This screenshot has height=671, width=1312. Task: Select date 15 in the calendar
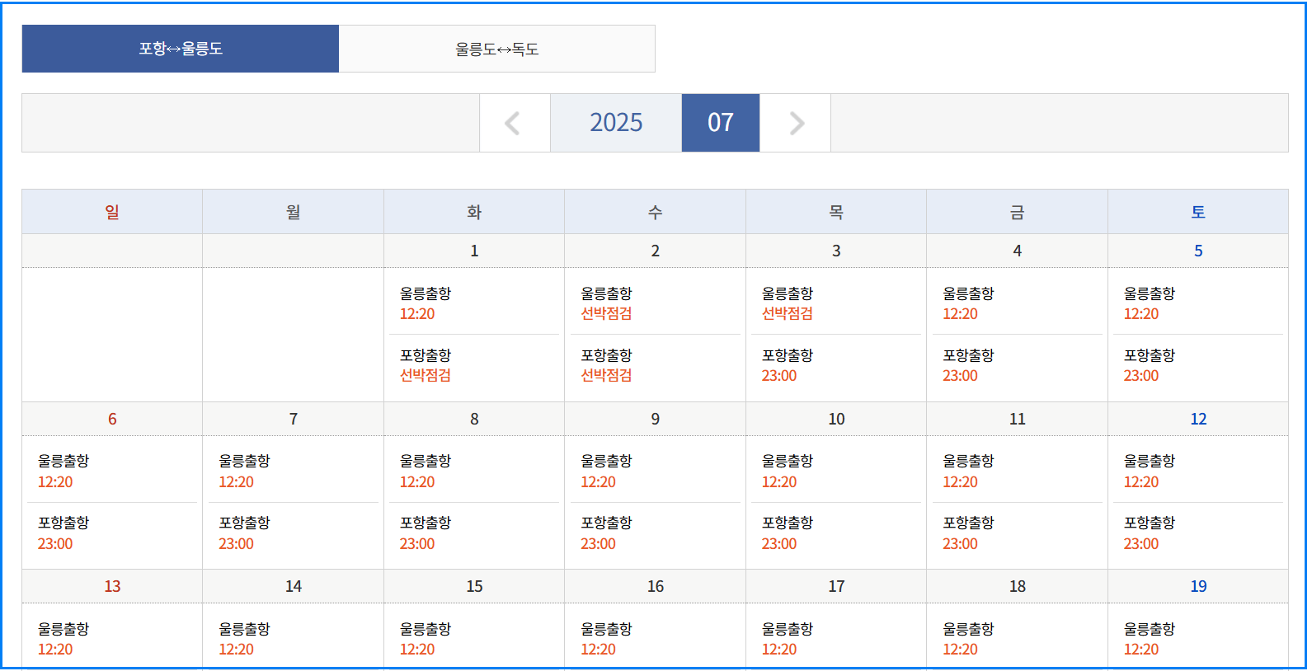pyautogui.click(x=474, y=586)
